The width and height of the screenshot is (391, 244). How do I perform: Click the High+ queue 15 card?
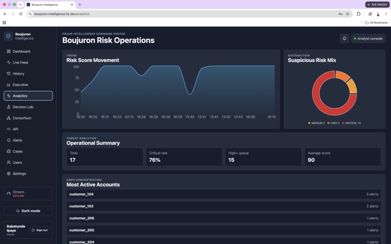[263, 157]
